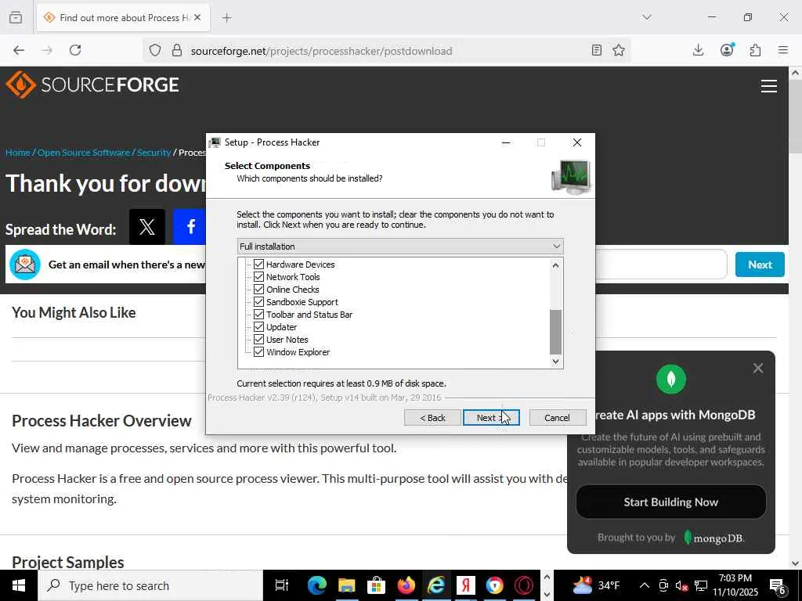Open the list all tabs dropdown
This screenshot has width=802, height=601.
[x=647, y=17]
